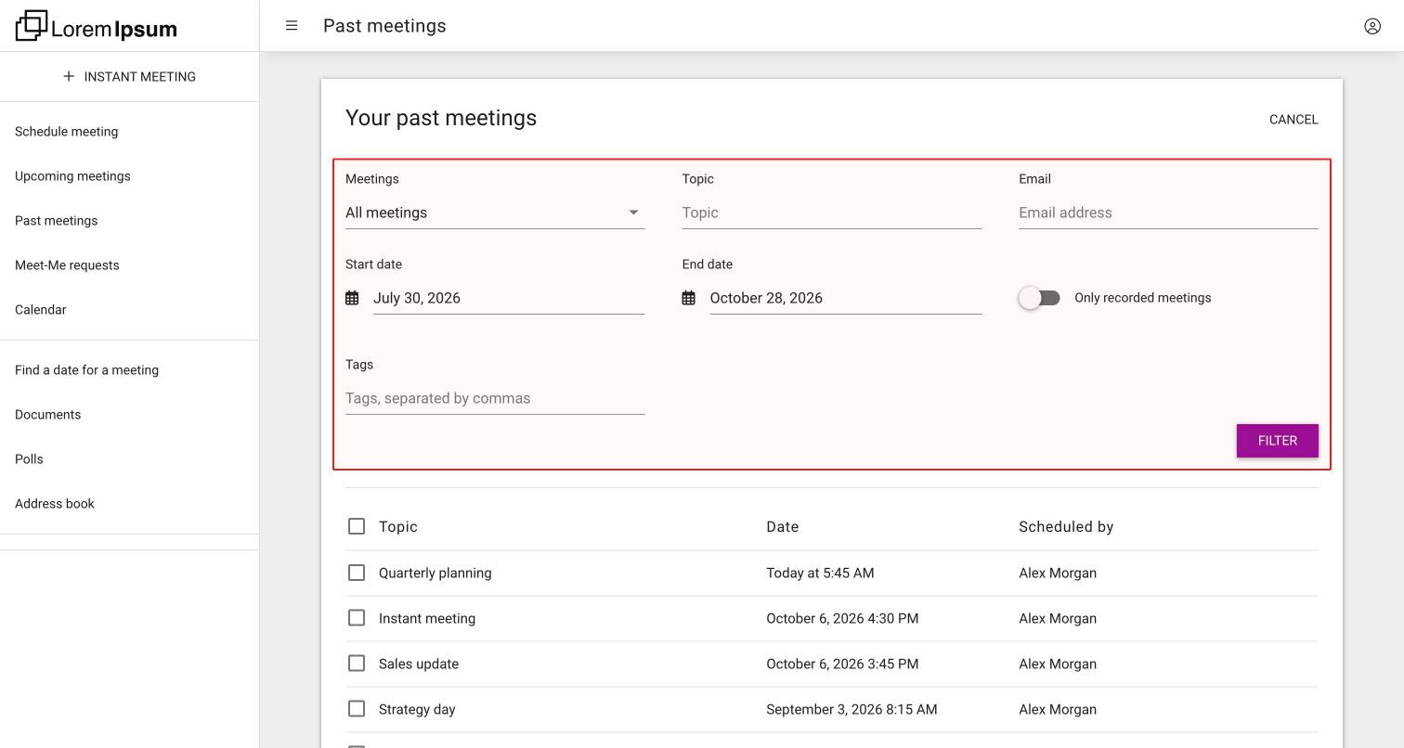This screenshot has height=748, width=1404.
Task: Open the Instant meeting entry
Action: point(427,618)
